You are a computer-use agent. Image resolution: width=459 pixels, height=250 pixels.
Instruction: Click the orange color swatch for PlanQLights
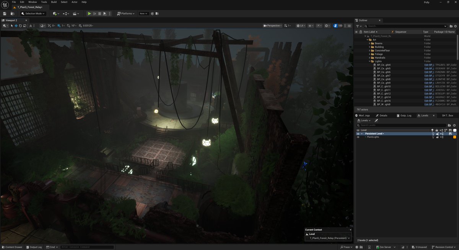[x=455, y=137]
